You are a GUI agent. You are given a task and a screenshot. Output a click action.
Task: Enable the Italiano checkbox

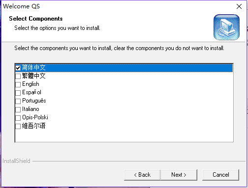pyautogui.click(x=18, y=109)
